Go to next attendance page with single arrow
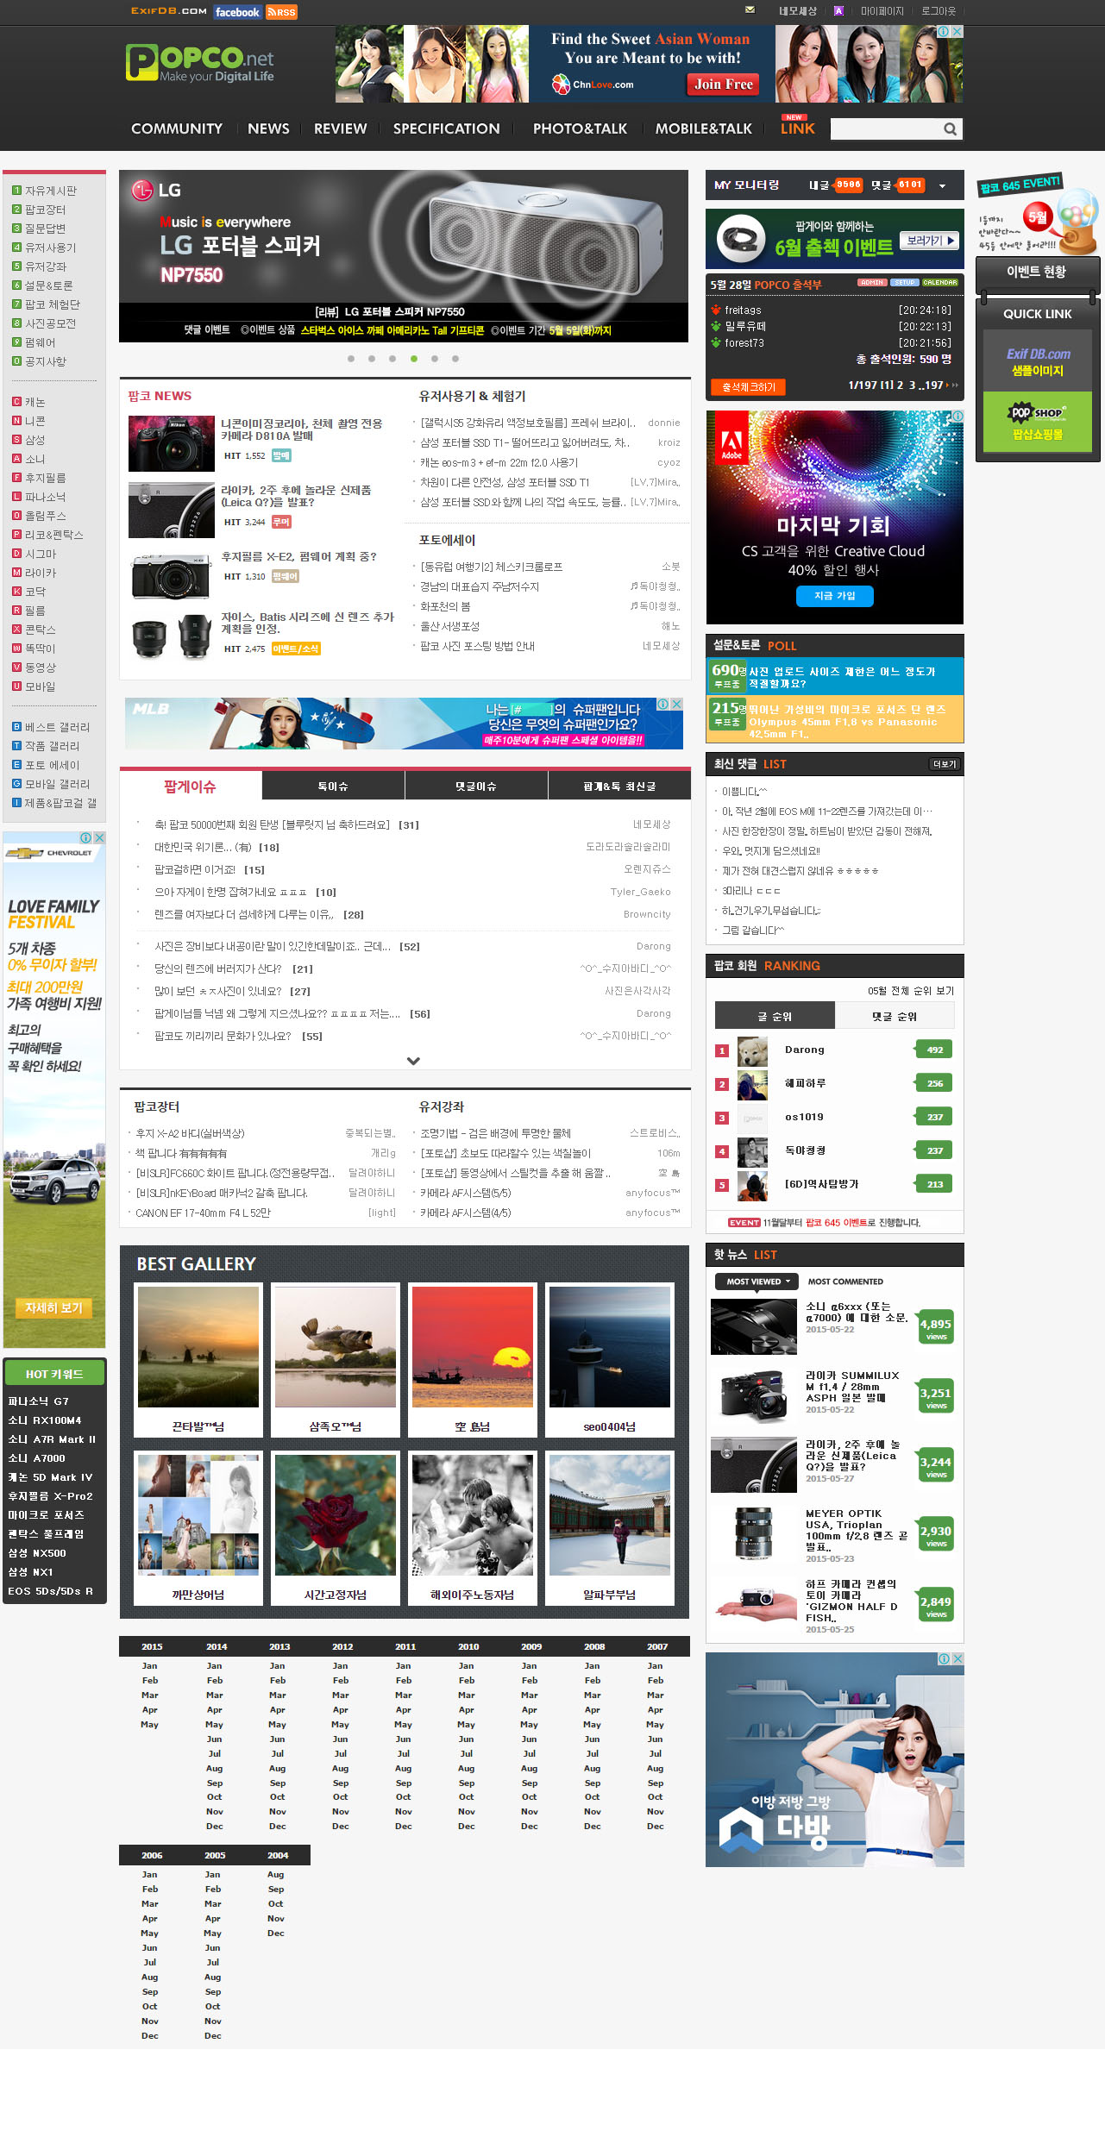This screenshot has height=2156, width=1105. coord(949,385)
